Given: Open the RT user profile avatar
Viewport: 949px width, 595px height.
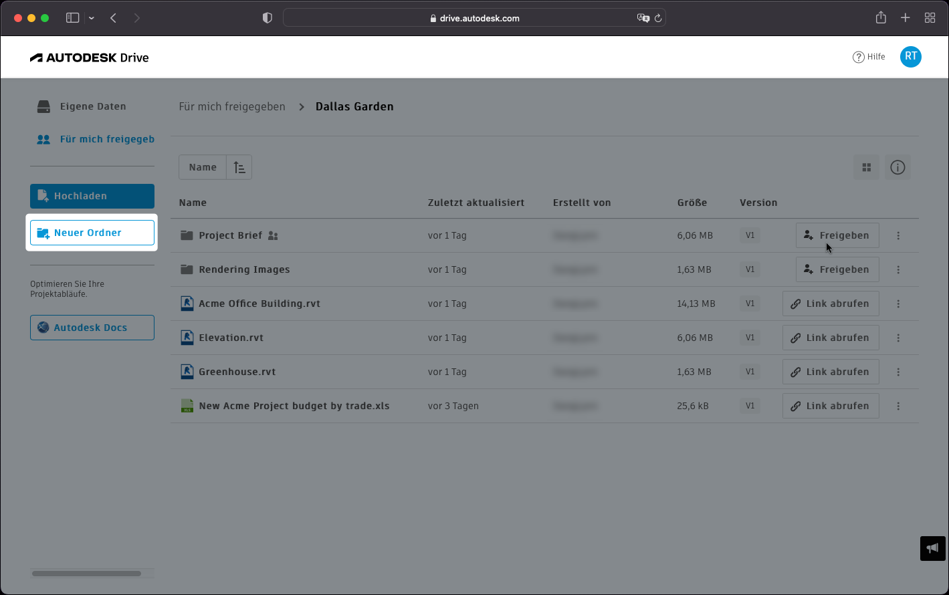Looking at the screenshot, I should coord(911,57).
